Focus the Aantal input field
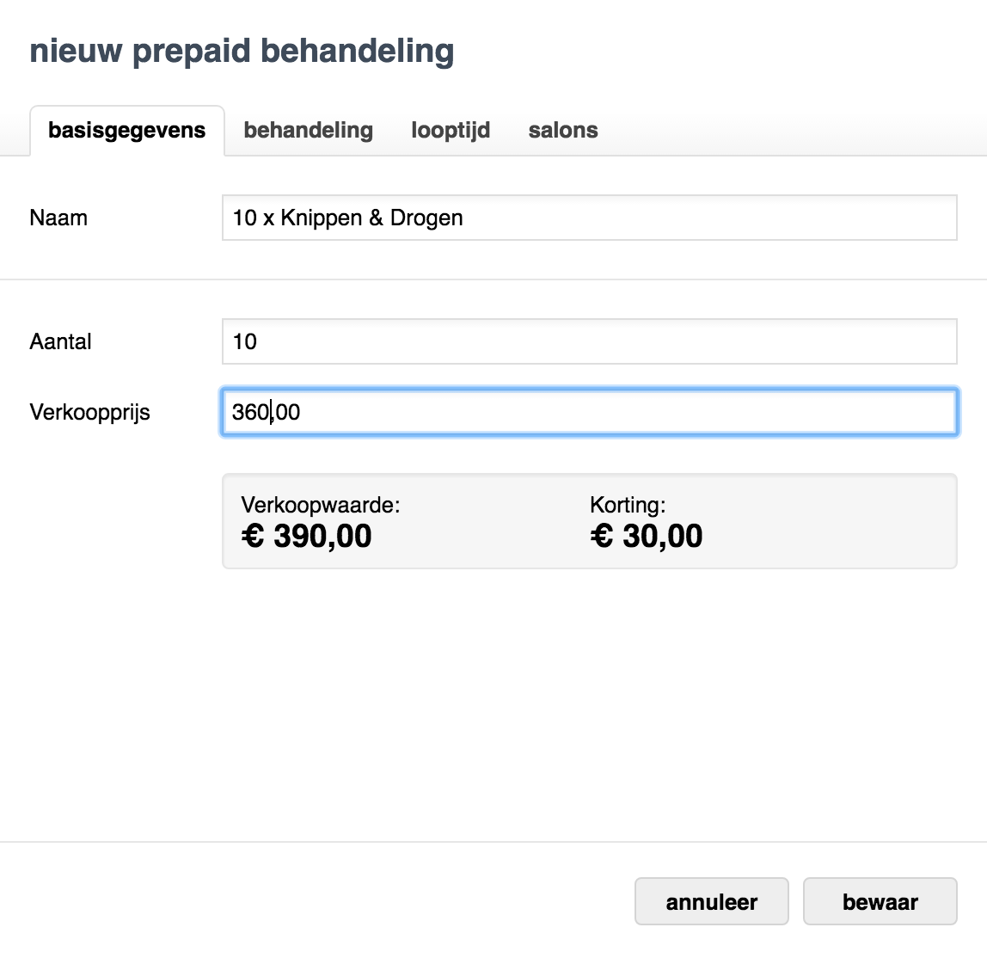Screen dimensions: 987x958 pos(589,341)
